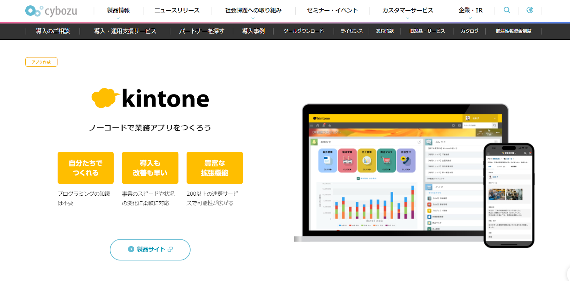Click the arrow icon in 製品サイト button
The height and width of the screenshot is (281, 570).
click(131, 249)
